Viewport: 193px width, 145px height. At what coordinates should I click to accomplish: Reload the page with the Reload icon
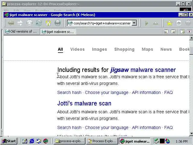click(x=39, y=23)
